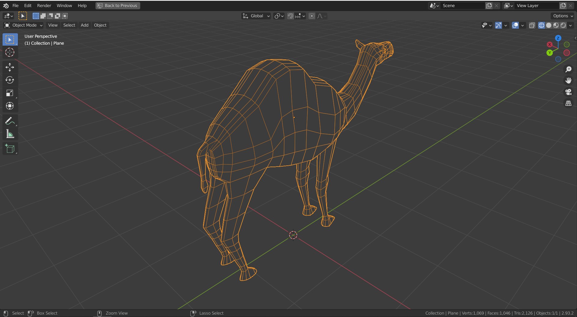Open the Scene browse dropdown icon
The image size is (577, 317).
coord(434,5)
